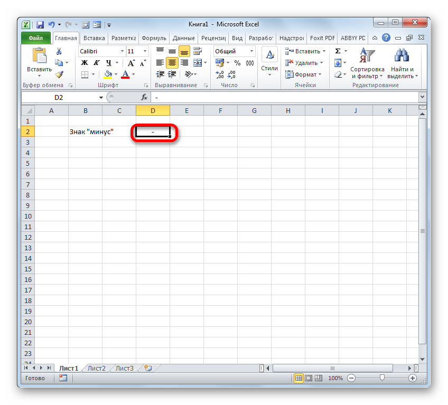Decrease indent in cell
The width and height of the screenshot is (448, 405).
pyautogui.click(x=160, y=74)
